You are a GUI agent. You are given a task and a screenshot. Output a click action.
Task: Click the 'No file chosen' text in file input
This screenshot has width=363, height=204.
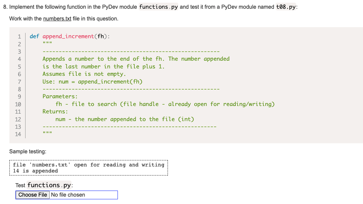click(68, 195)
